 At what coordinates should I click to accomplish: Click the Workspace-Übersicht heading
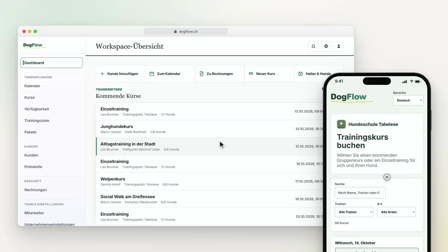pyautogui.click(x=130, y=46)
